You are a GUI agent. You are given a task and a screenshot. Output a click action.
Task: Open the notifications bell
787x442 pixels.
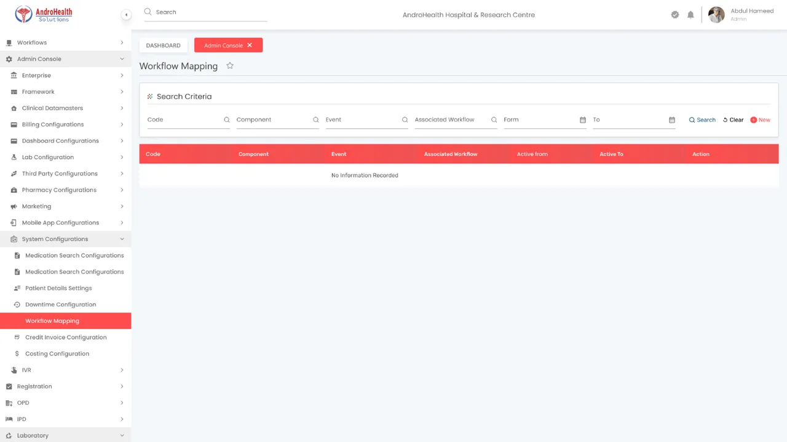690,15
